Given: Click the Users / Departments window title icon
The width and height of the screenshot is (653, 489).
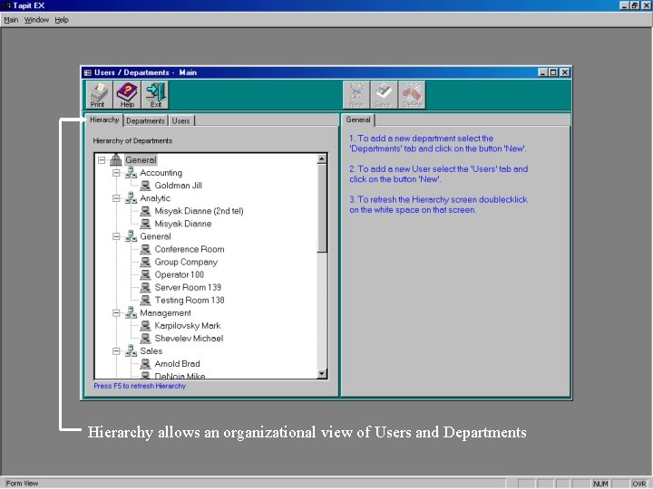Looking at the screenshot, I should tap(87, 72).
